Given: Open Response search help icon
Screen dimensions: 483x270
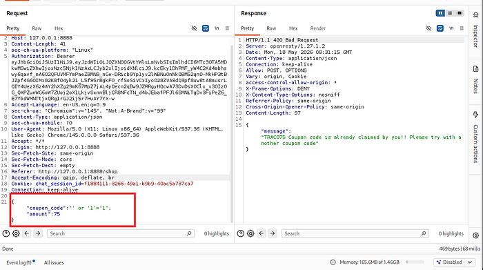Looking at the screenshot, I should [x=241, y=233].
